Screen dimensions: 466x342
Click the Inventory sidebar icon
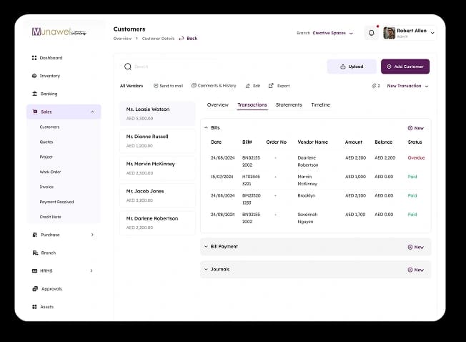tap(34, 76)
